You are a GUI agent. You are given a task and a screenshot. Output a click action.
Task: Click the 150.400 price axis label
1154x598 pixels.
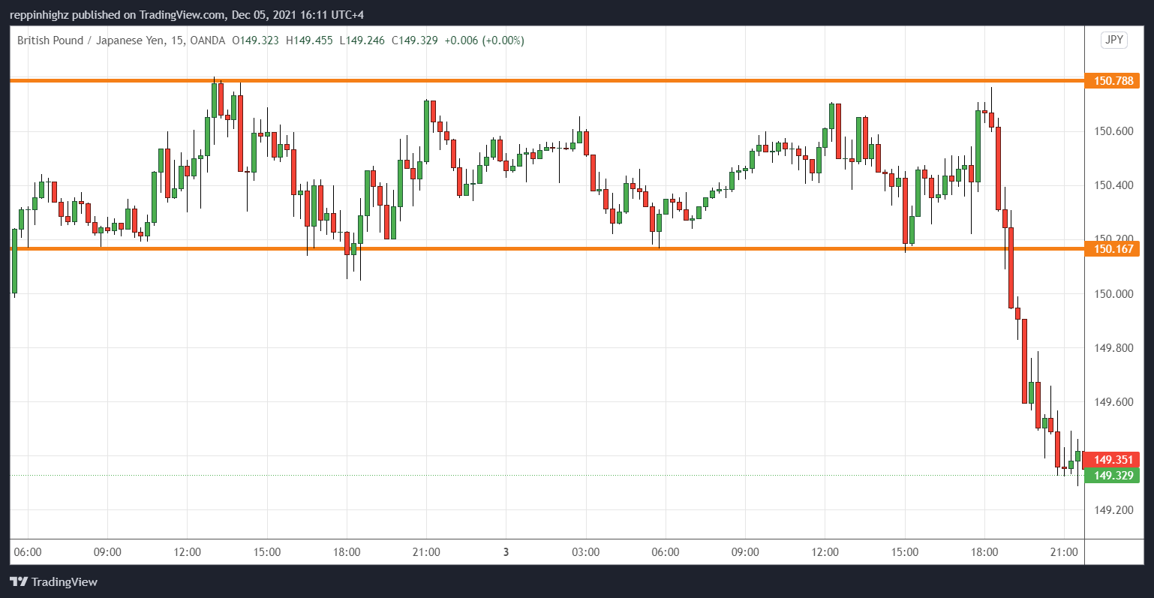[x=1113, y=185]
